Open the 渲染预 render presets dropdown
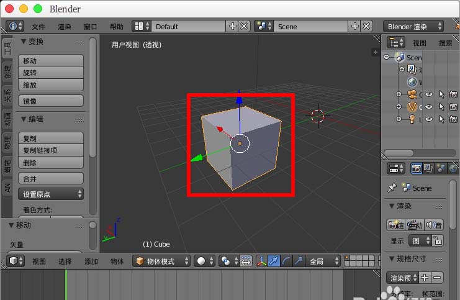Viewport: 460px width, 300px height. (x=402, y=278)
